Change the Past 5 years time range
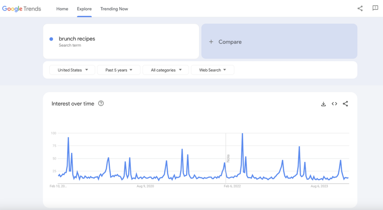This screenshot has width=383, height=210. 119,70
